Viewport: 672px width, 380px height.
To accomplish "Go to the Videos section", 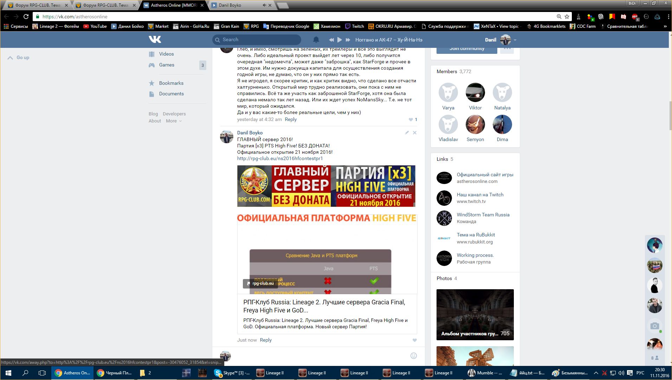I will [x=166, y=54].
